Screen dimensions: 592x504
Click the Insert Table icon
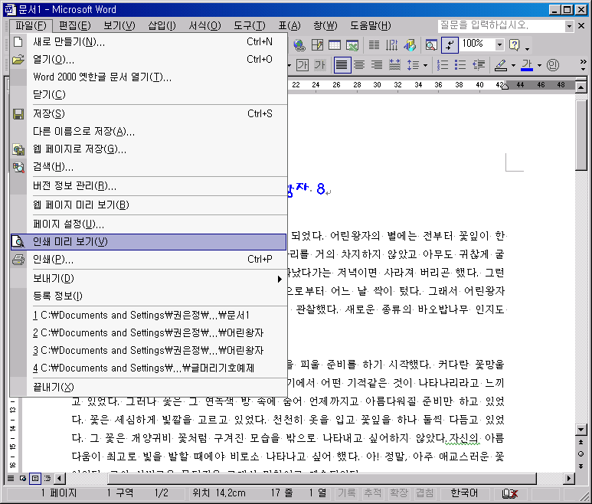(x=335, y=45)
